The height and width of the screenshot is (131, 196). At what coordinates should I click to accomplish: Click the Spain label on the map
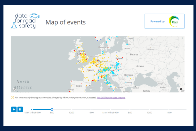pos(79,86)
